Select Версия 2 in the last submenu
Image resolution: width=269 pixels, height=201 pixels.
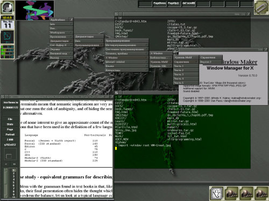pos(211,62)
